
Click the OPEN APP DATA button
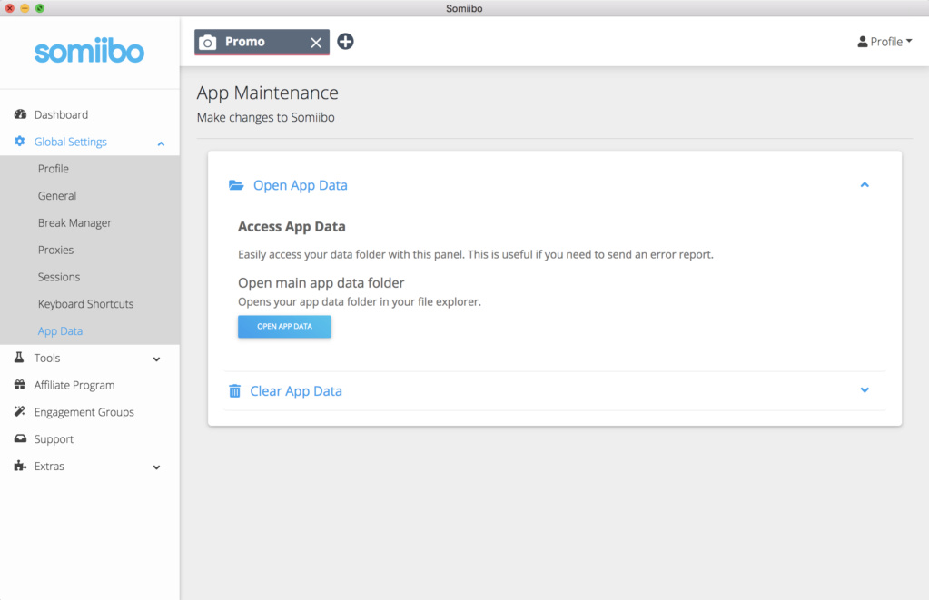pos(284,327)
